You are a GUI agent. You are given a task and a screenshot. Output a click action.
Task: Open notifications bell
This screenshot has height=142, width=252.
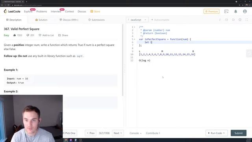coord(235,11)
